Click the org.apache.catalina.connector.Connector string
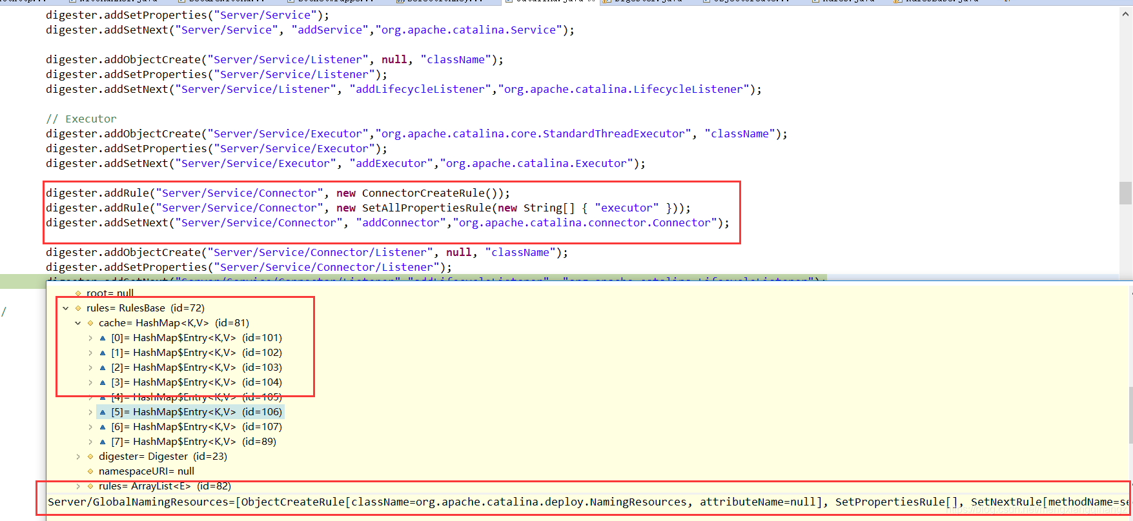 [585, 223]
